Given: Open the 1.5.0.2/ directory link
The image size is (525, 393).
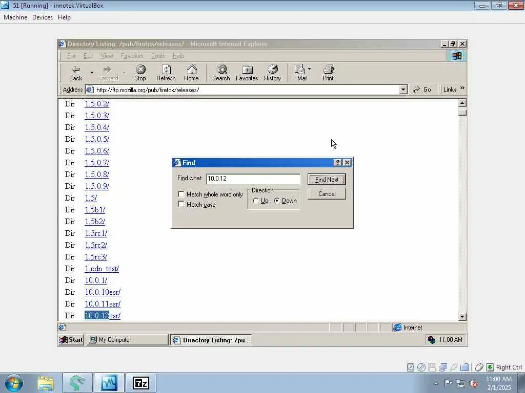Looking at the screenshot, I should click(x=97, y=103).
